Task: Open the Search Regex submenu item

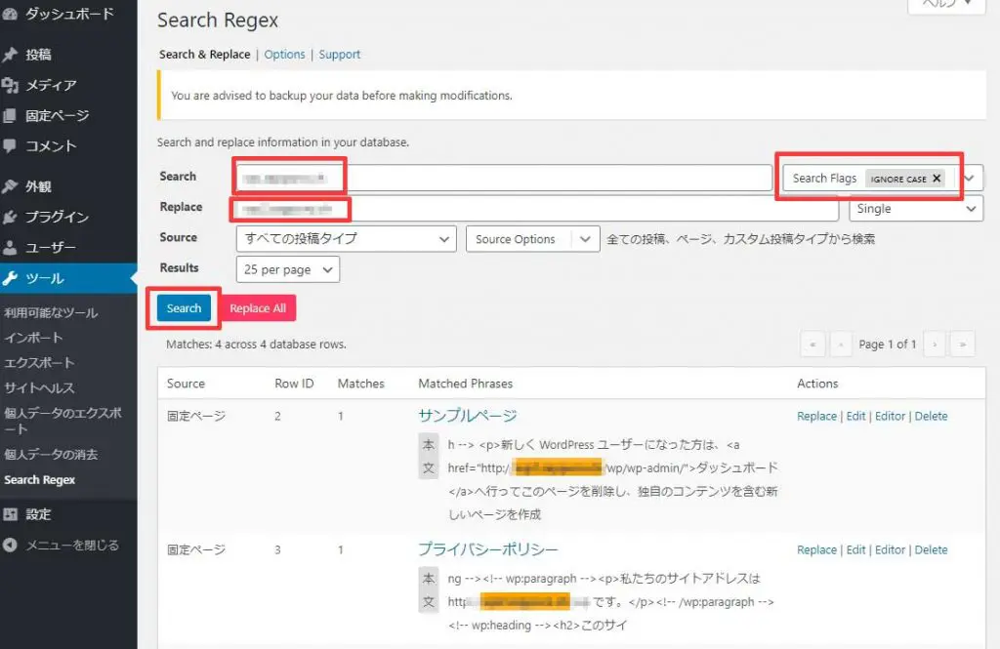Action: [x=39, y=479]
